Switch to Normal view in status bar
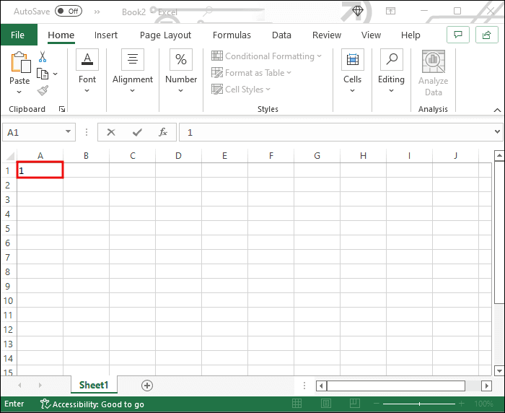 pyautogui.click(x=297, y=404)
